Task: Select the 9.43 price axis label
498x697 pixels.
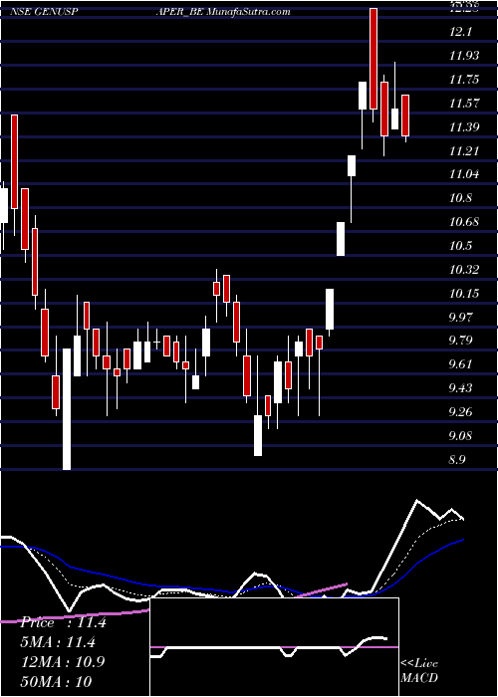Action: click(x=462, y=388)
